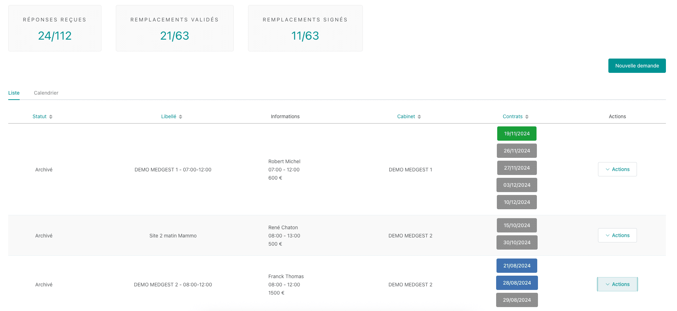Viewport: 677px width, 311px height.
Task: Select the 26/11/2024 contract badge
Action: point(517,151)
